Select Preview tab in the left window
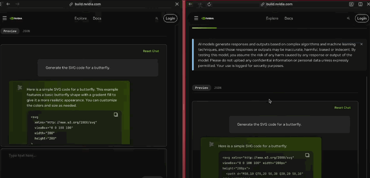370x178 pixels. (x=10, y=31)
